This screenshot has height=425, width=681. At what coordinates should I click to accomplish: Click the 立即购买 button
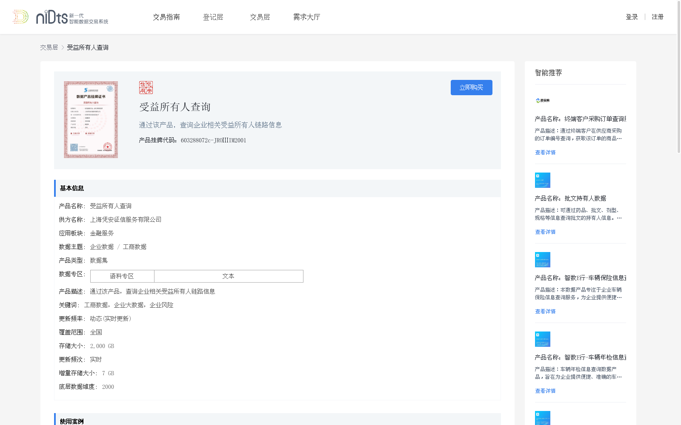point(472,88)
